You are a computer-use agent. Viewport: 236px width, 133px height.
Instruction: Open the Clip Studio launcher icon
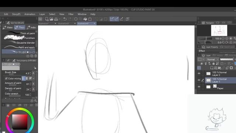(x=40, y=19)
